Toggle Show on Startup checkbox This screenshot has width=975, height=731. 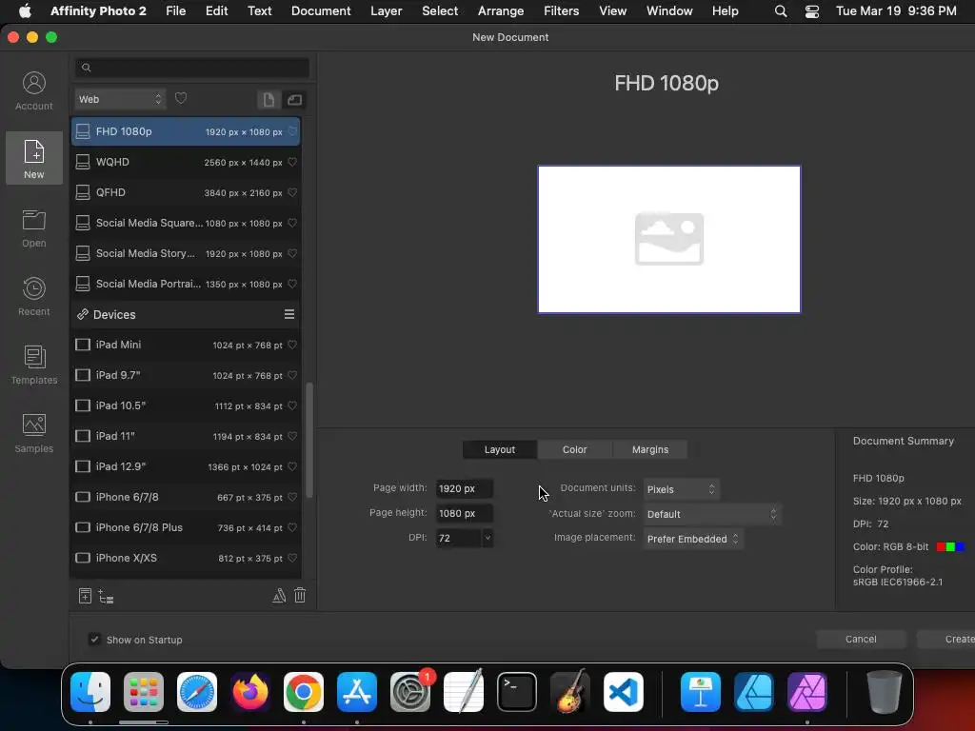point(94,639)
